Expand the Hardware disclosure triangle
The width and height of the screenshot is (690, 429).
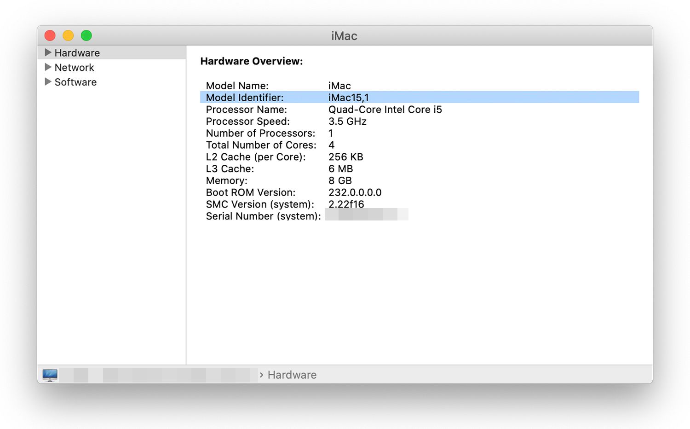(48, 52)
